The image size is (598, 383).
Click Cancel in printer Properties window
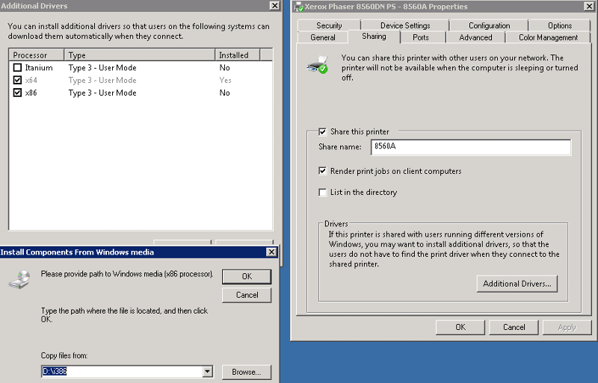tap(514, 327)
